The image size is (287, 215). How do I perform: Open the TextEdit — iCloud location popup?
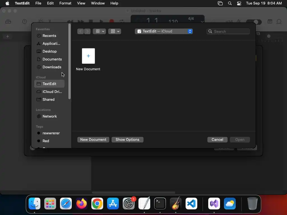164,31
